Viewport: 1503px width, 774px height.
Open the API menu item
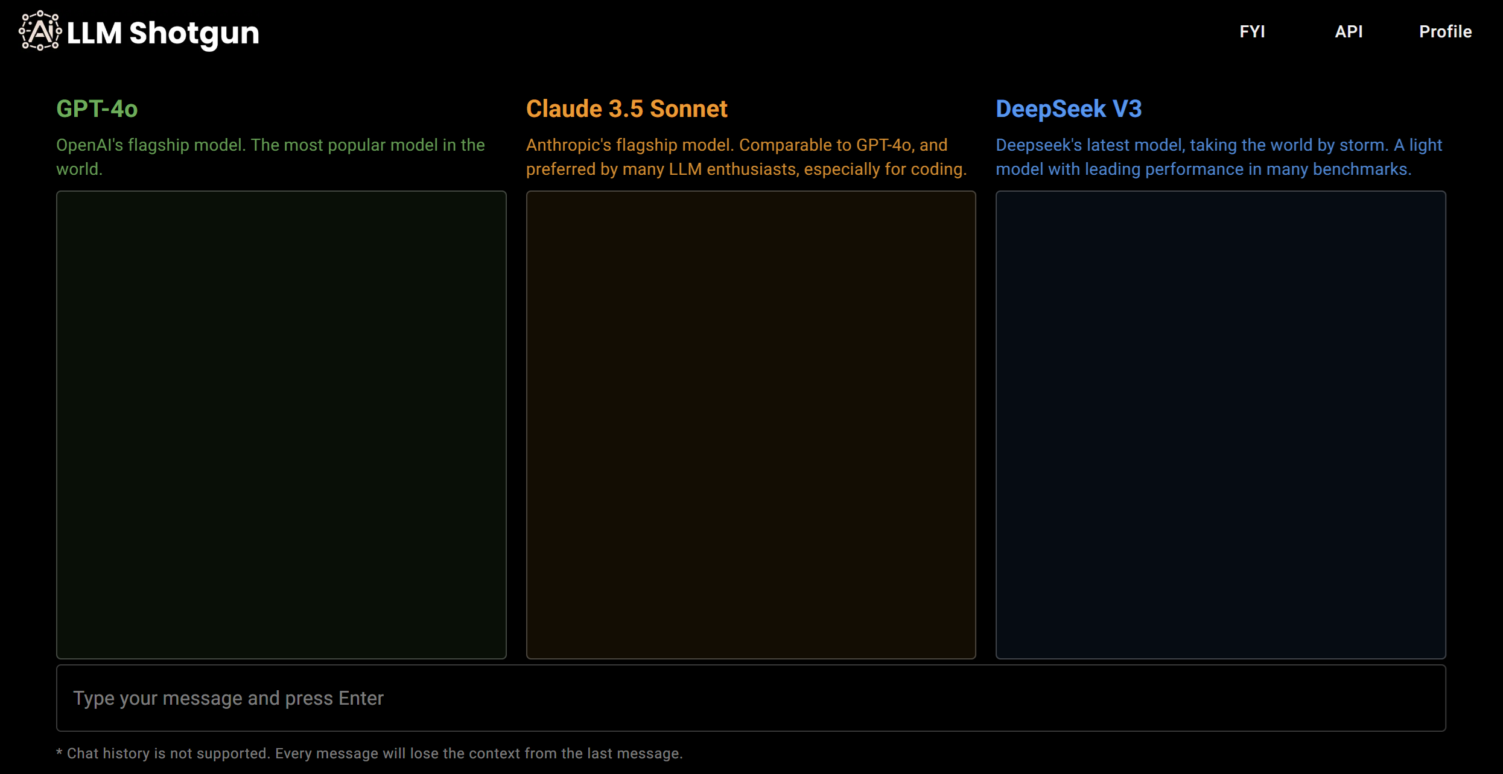1349,31
